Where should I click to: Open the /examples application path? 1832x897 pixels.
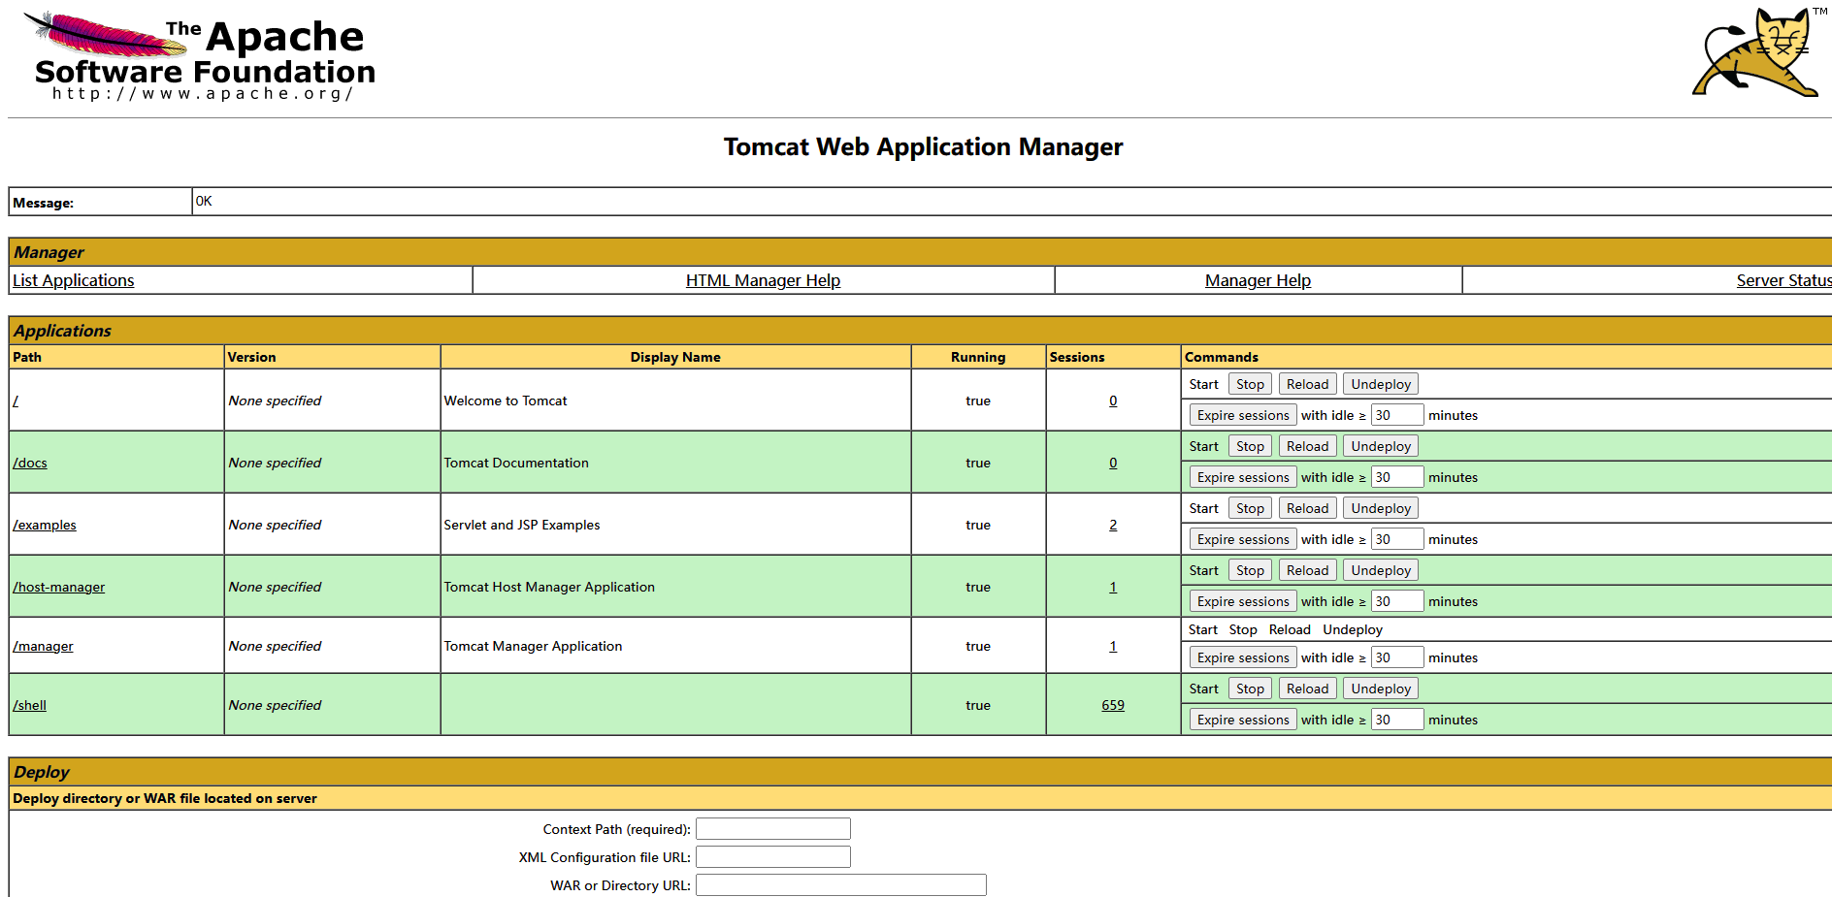[x=45, y=525]
